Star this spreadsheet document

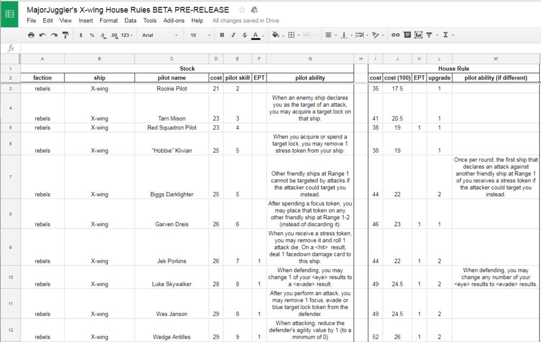pyautogui.click(x=242, y=10)
